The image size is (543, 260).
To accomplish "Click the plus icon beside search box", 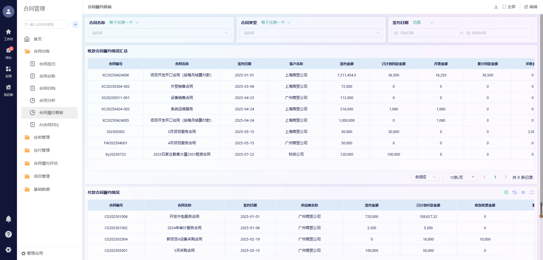I will tap(76, 24).
